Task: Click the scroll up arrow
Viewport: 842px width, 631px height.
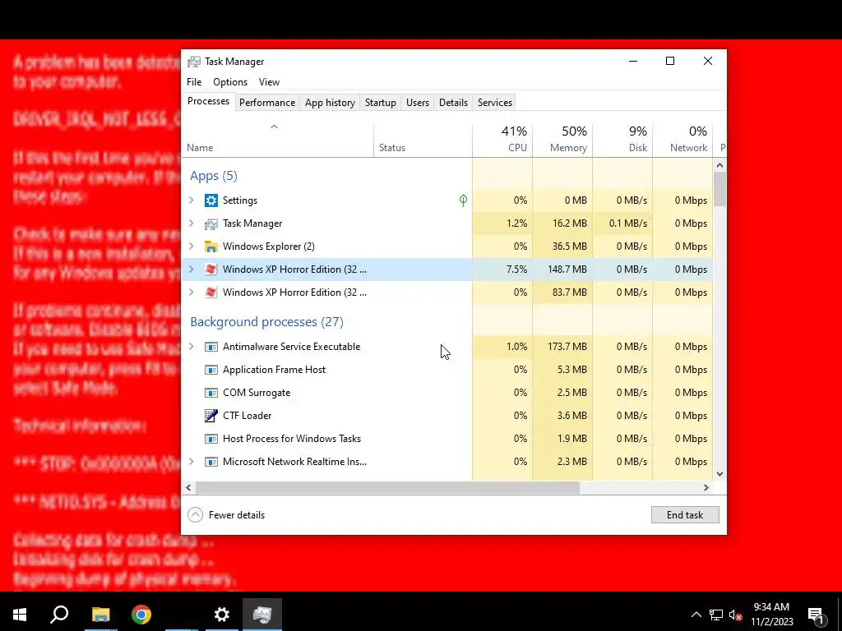Action: point(719,165)
